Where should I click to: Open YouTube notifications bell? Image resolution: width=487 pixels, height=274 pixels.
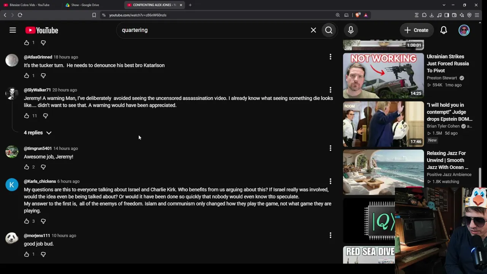pyautogui.click(x=444, y=30)
